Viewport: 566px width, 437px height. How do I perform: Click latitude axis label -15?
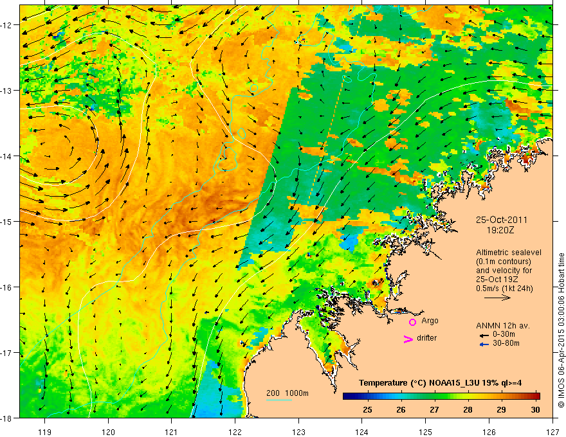pyautogui.click(x=6, y=221)
